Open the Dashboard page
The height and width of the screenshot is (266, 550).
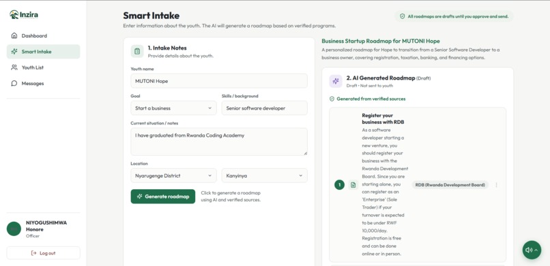pos(43,35)
